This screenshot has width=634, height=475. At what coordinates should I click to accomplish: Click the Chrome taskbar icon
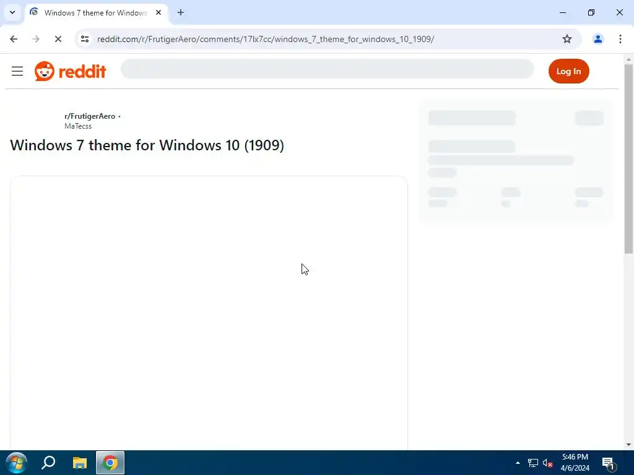pos(110,463)
